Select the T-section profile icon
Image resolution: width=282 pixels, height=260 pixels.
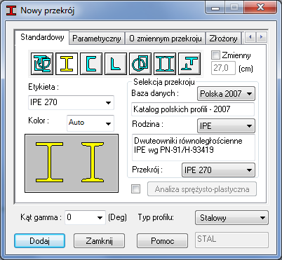pos(189,64)
